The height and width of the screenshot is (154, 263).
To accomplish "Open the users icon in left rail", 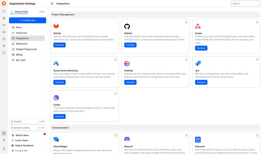I will pos(4,46).
